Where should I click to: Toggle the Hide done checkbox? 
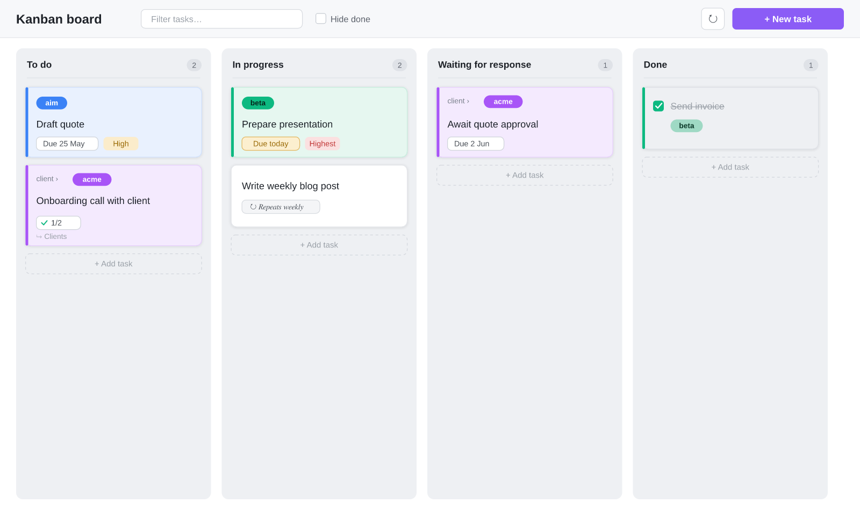(321, 19)
